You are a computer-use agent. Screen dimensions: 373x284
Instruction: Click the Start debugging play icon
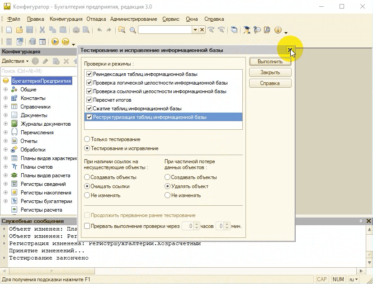pyautogui.click(x=55, y=42)
